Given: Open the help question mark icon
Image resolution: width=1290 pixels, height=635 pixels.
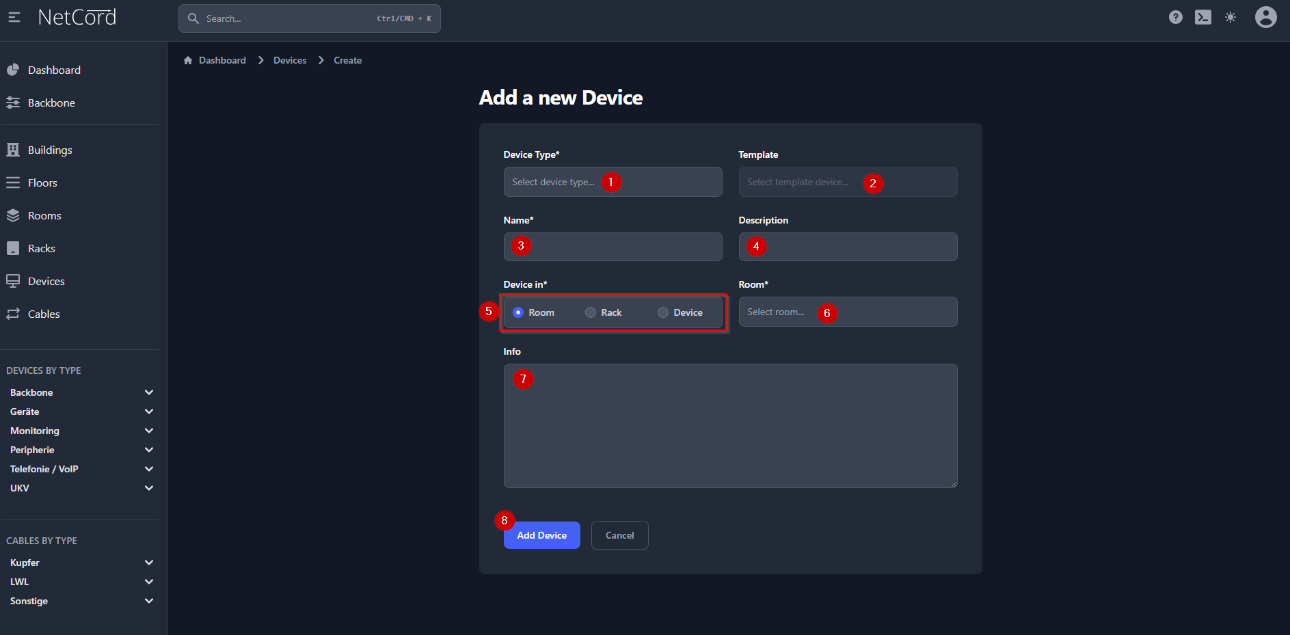Looking at the screenshot, I should (x=1175, y=17).
